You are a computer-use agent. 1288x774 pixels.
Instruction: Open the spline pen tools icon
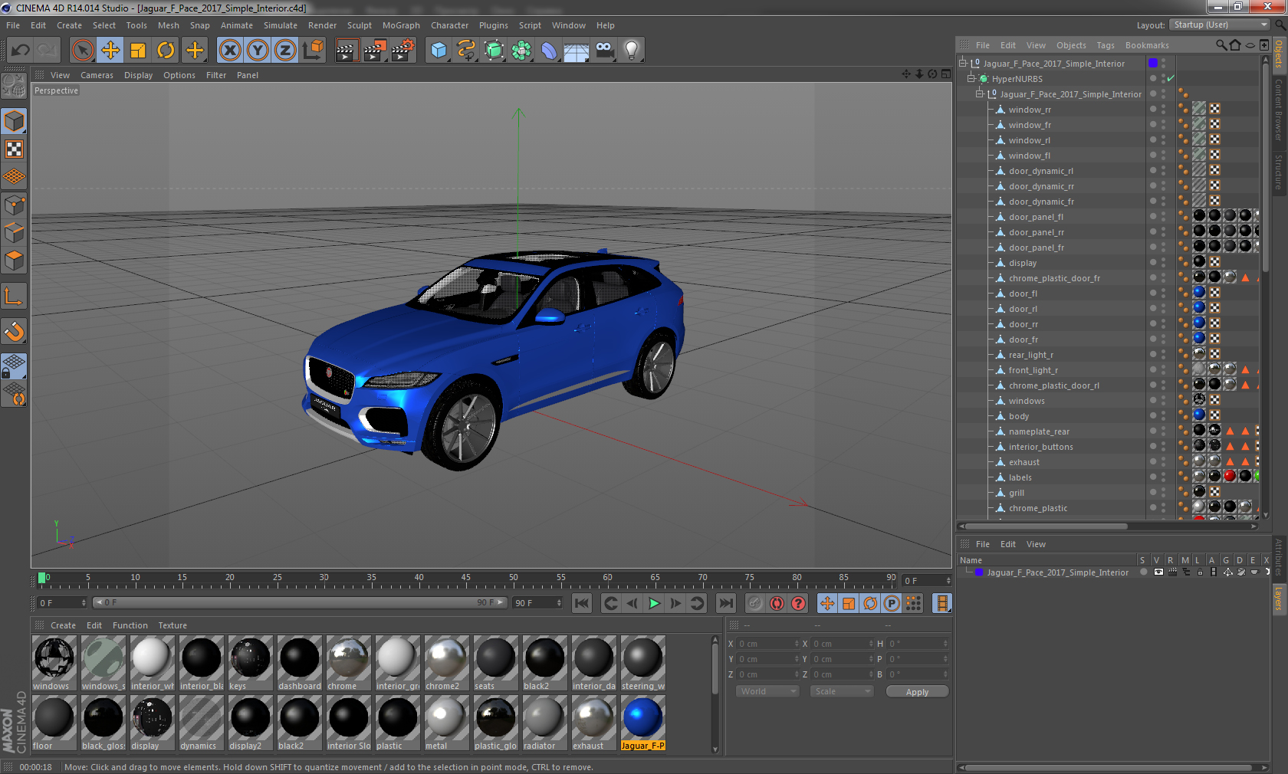[466, 51]
